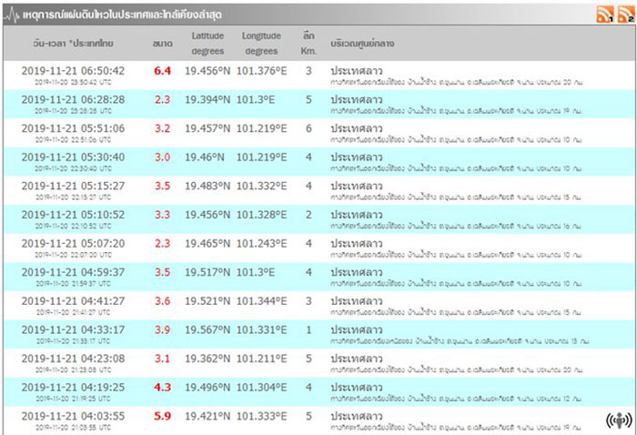
Task: Click latitude 19.483°N in the 05:15:27 row
Action: click(x=207, y=186)
